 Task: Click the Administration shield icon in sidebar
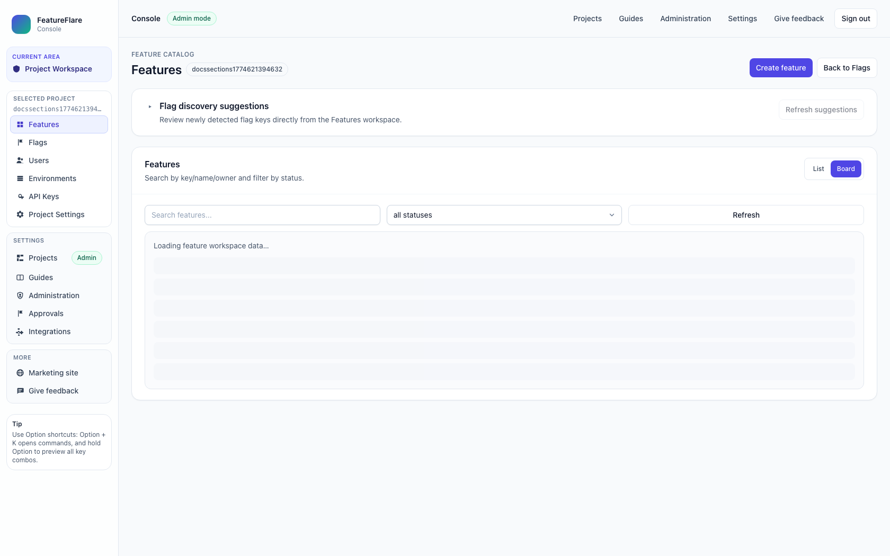(x=20, y=295)
